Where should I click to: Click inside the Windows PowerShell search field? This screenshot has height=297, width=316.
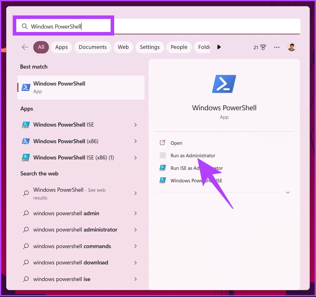click(158, 26)
